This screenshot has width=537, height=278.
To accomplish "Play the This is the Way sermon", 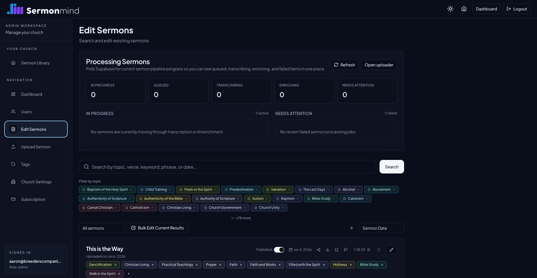I will tap(369, 250).
